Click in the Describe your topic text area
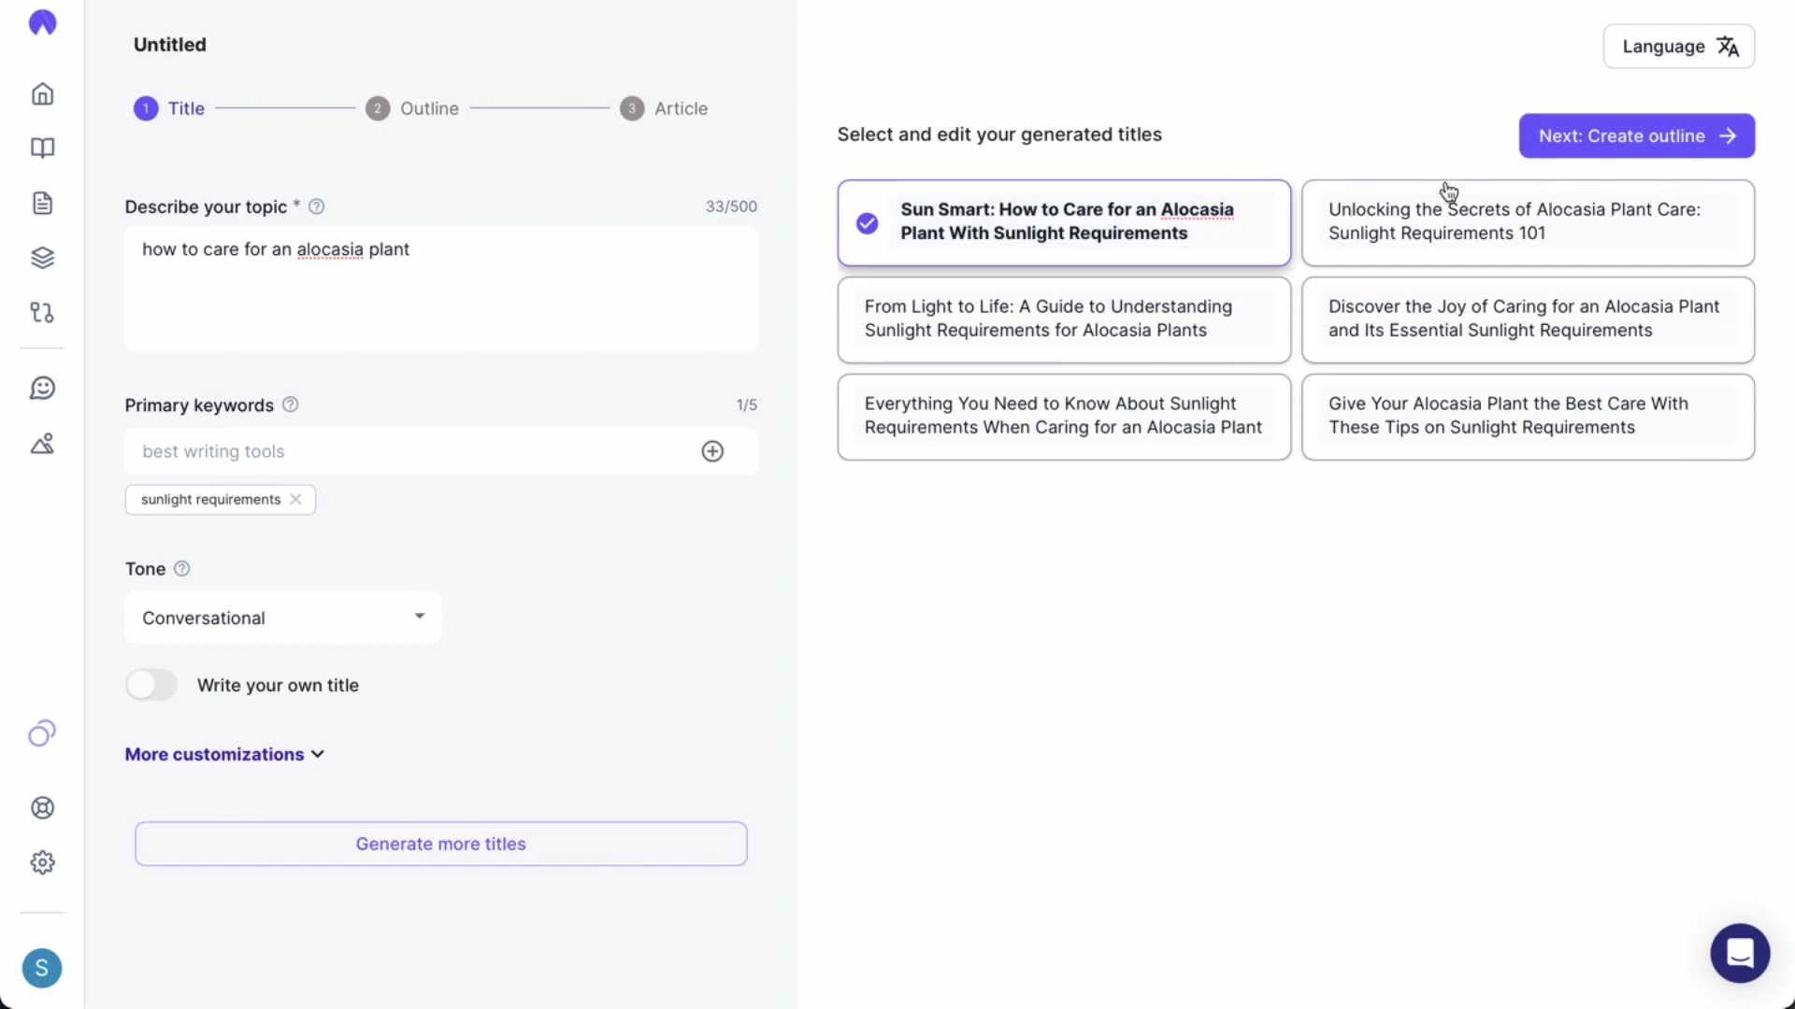The width and height of the screenshot is (1795, 1009). [x=441, y=289]
